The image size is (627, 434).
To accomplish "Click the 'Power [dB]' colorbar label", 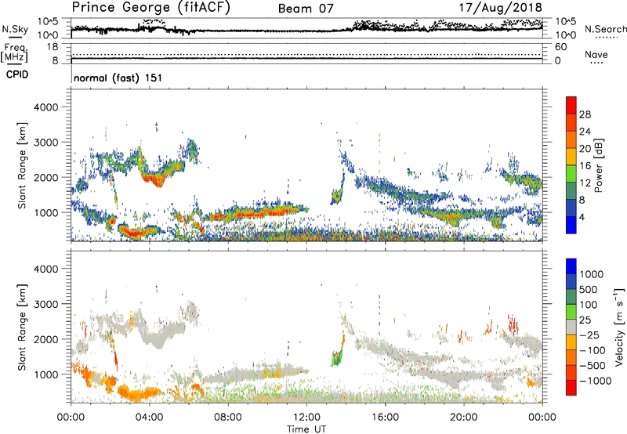I will [599, 165].
